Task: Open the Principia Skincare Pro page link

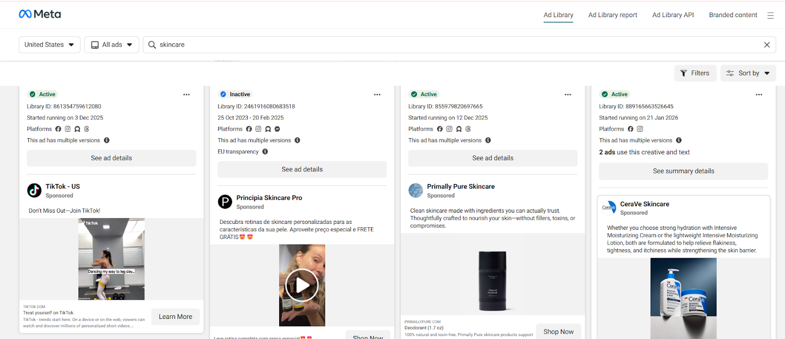Action: pos(269,198)
